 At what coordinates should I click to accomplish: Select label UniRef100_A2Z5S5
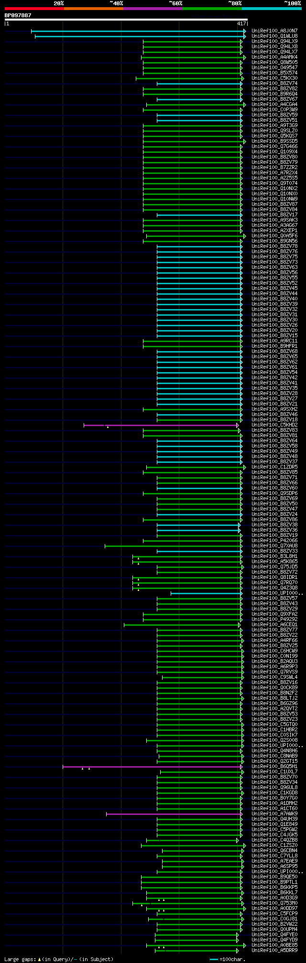pyautogui.click(x=274, y=178)
